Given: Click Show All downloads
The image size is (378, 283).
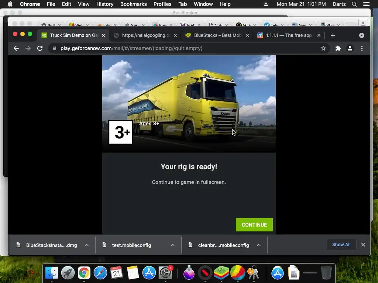Looking at the screenshot, I should 341,245.
